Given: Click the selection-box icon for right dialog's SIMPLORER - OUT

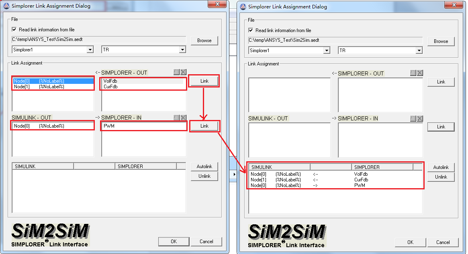Looking at the screenshot, I should [x=413, y=73].
